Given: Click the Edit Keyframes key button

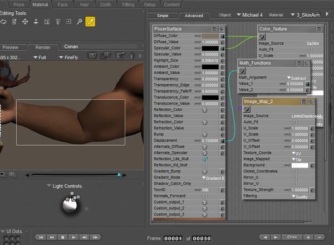Looking at the screenshot, I should click(x=292, y=237).
